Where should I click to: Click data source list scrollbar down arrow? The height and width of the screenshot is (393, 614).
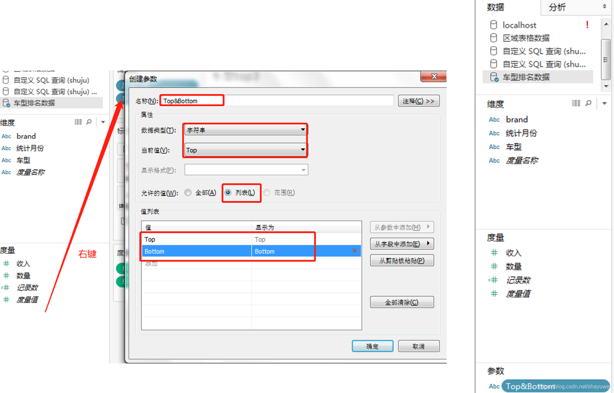[x=606, y=86]
